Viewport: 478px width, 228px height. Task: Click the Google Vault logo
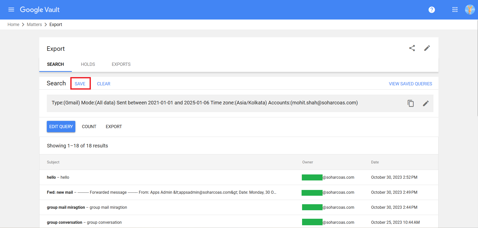coord(40,10)
